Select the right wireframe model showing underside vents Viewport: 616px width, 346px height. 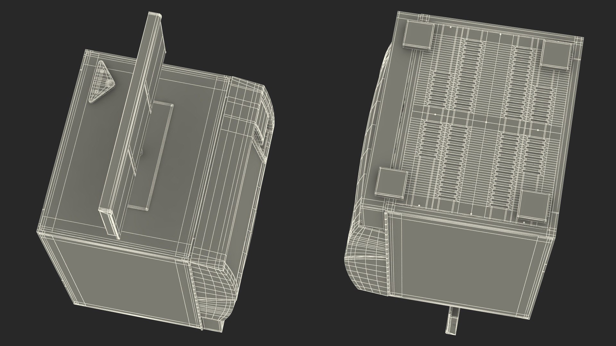(x=464, y=173)
